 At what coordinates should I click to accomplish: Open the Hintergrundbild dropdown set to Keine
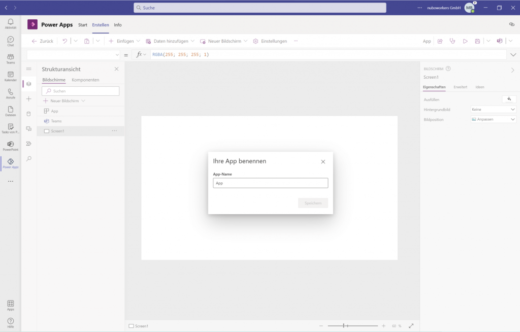[x=493, y=109]
